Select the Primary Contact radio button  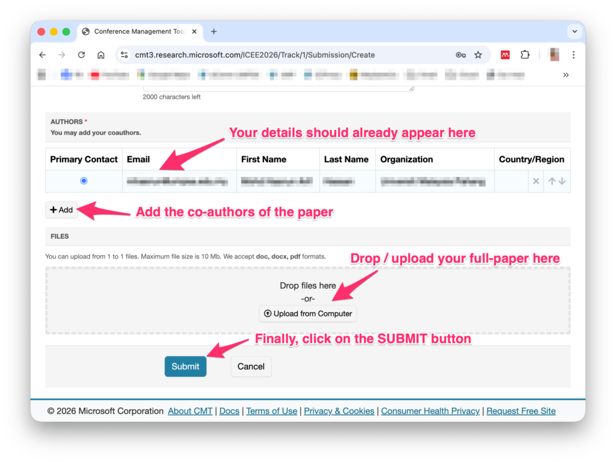pyautogui.click(x=84, y=181)
